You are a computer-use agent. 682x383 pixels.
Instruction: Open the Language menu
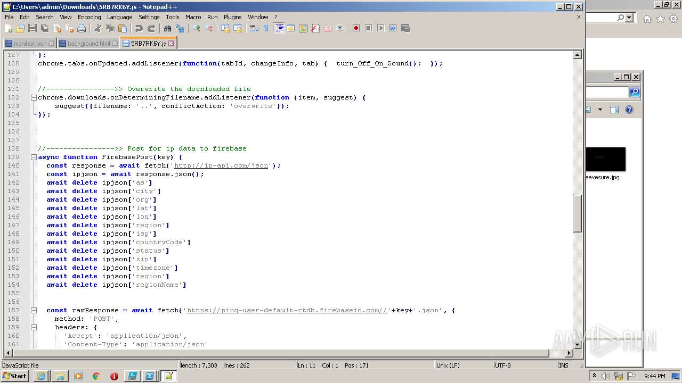click(119, 17)
